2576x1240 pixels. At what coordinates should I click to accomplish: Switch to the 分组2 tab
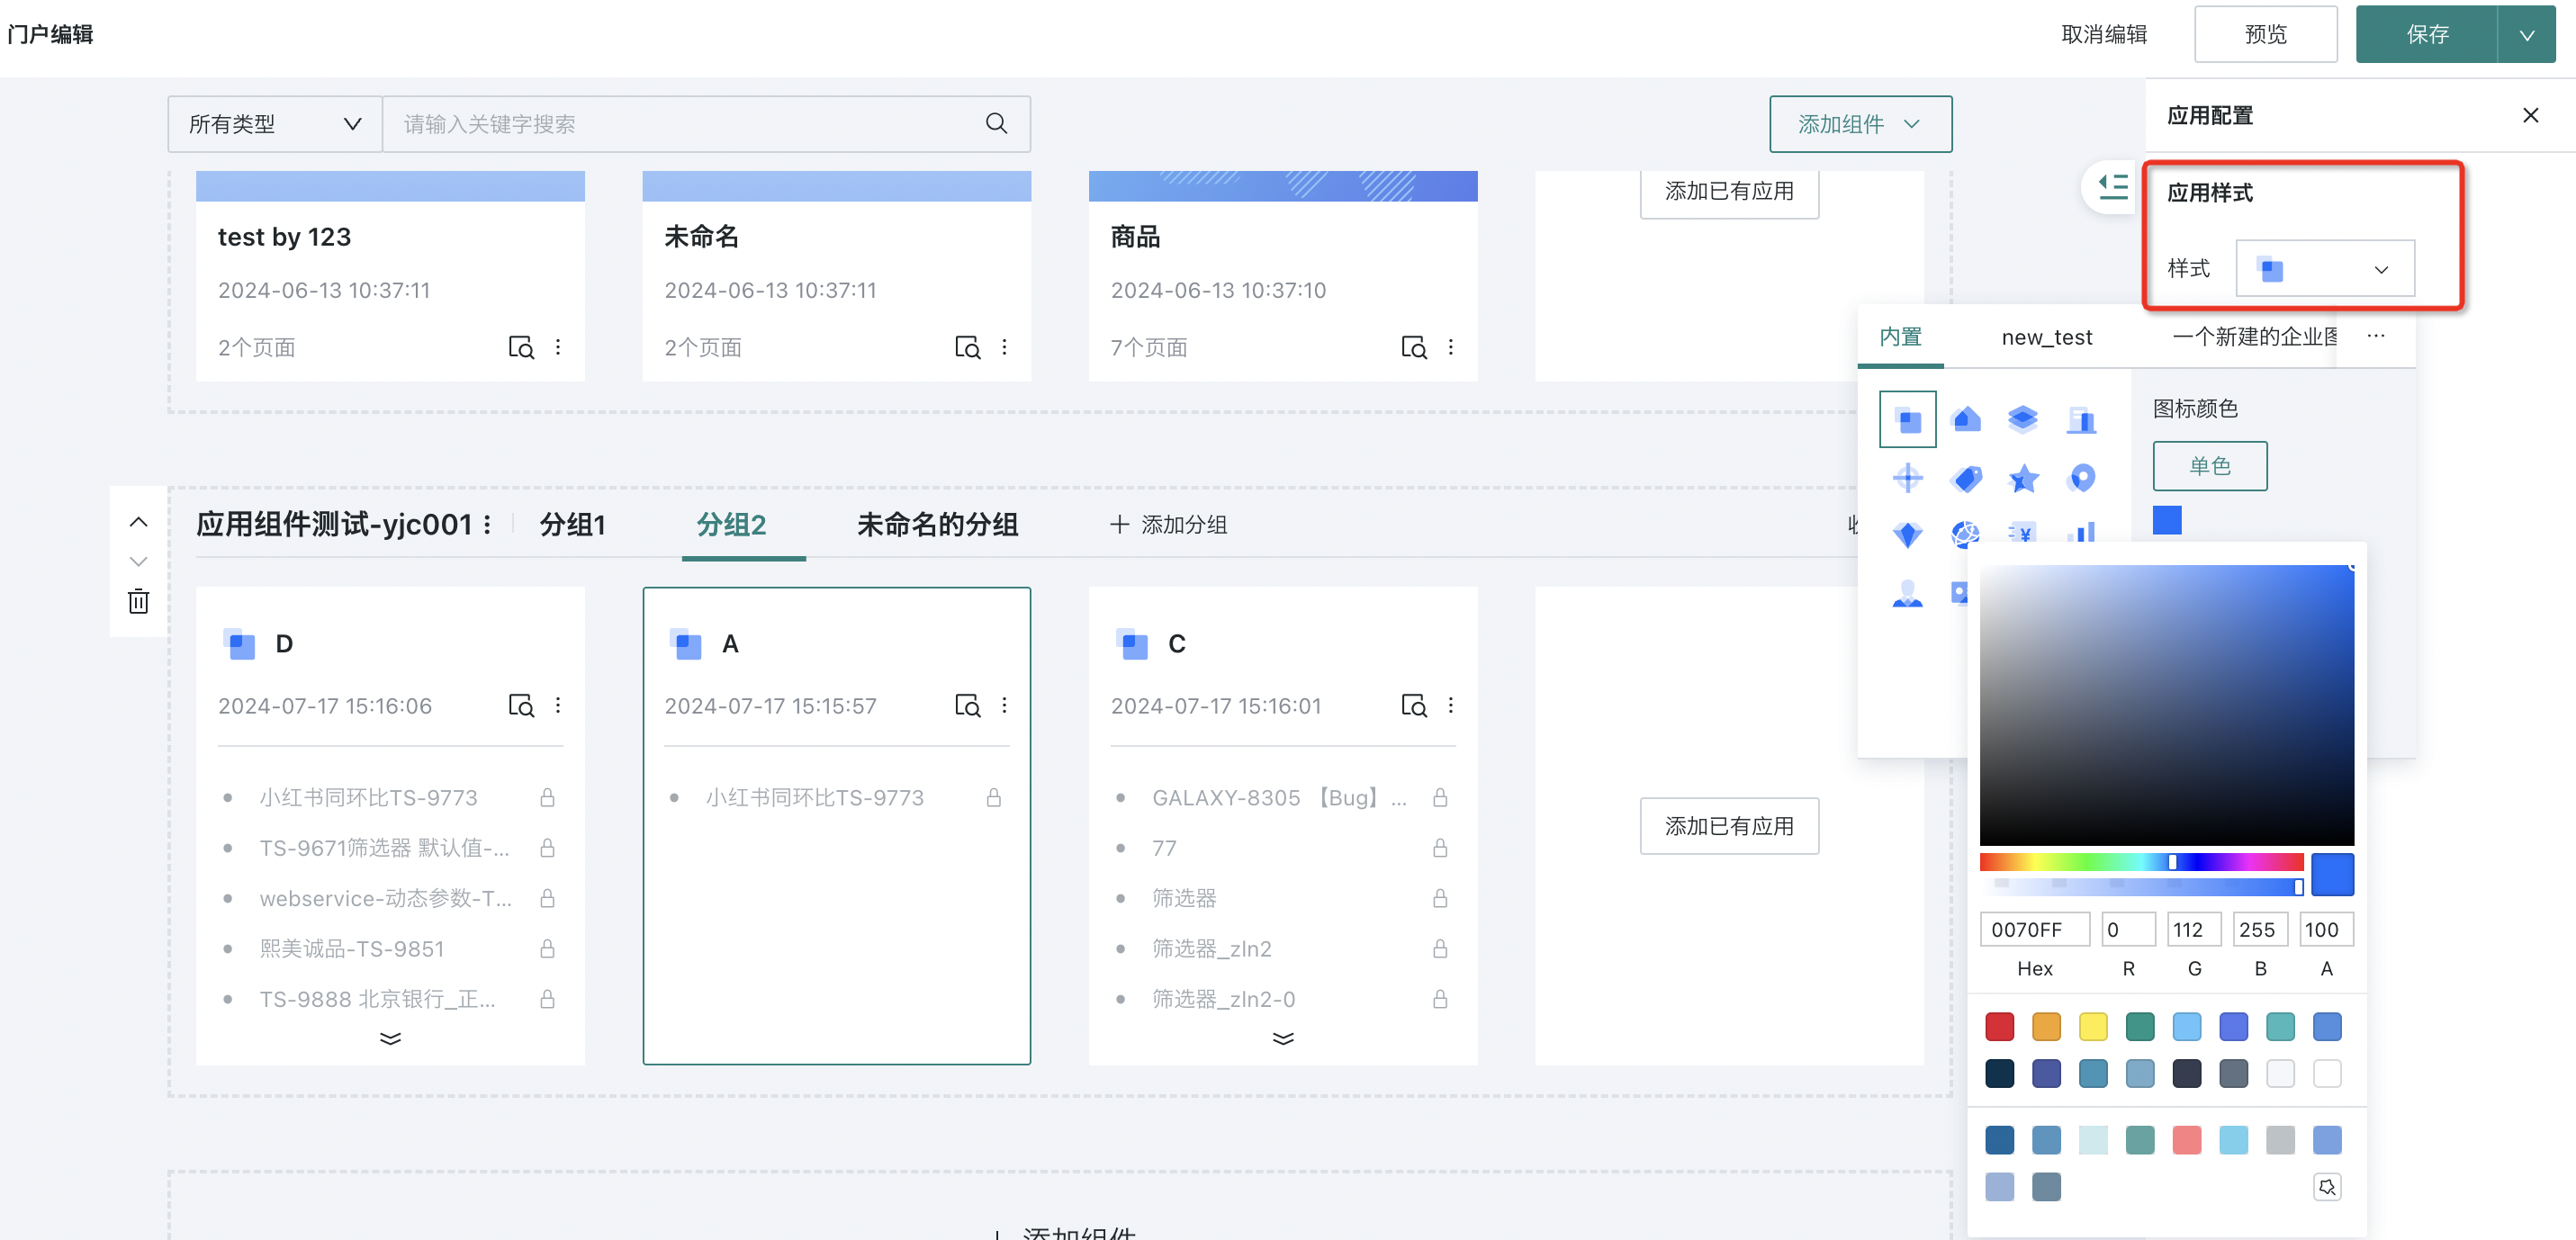coord(731,525)
